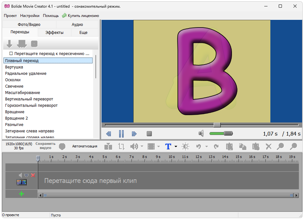Click the single down-arrow add transition icon
304x220 pixels.
click(9, 44)
